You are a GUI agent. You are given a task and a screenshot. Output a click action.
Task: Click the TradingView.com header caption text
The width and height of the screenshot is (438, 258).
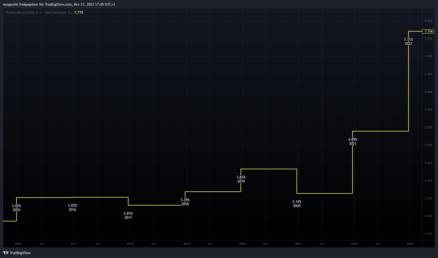pos(59,4)
